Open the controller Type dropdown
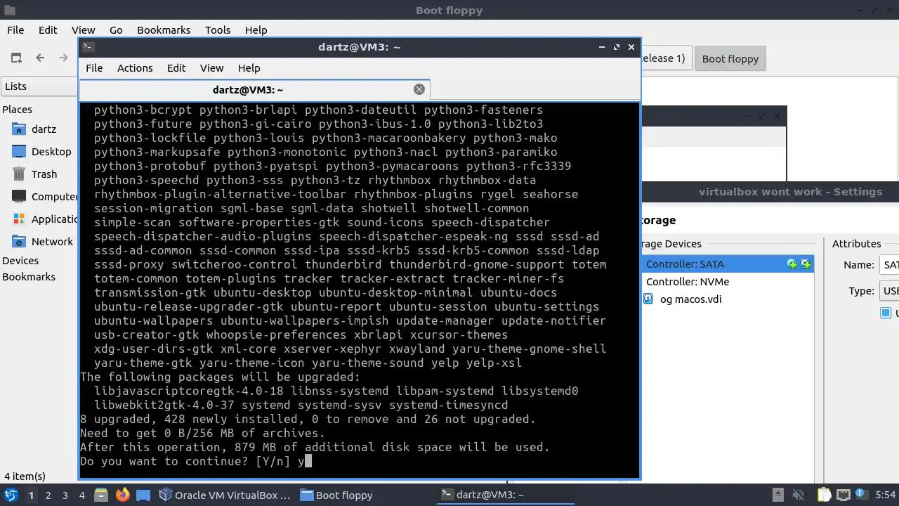 point(889,291)
